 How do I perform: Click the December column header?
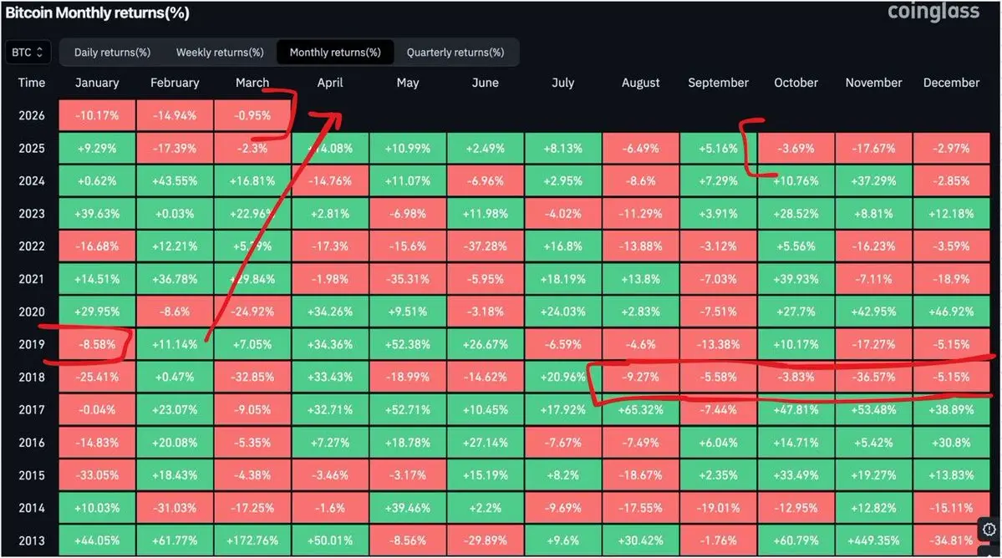(951, 83)
